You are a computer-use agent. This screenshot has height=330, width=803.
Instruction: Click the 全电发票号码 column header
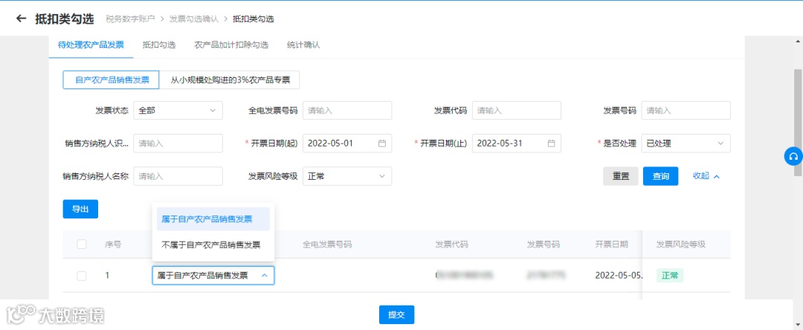327,245
